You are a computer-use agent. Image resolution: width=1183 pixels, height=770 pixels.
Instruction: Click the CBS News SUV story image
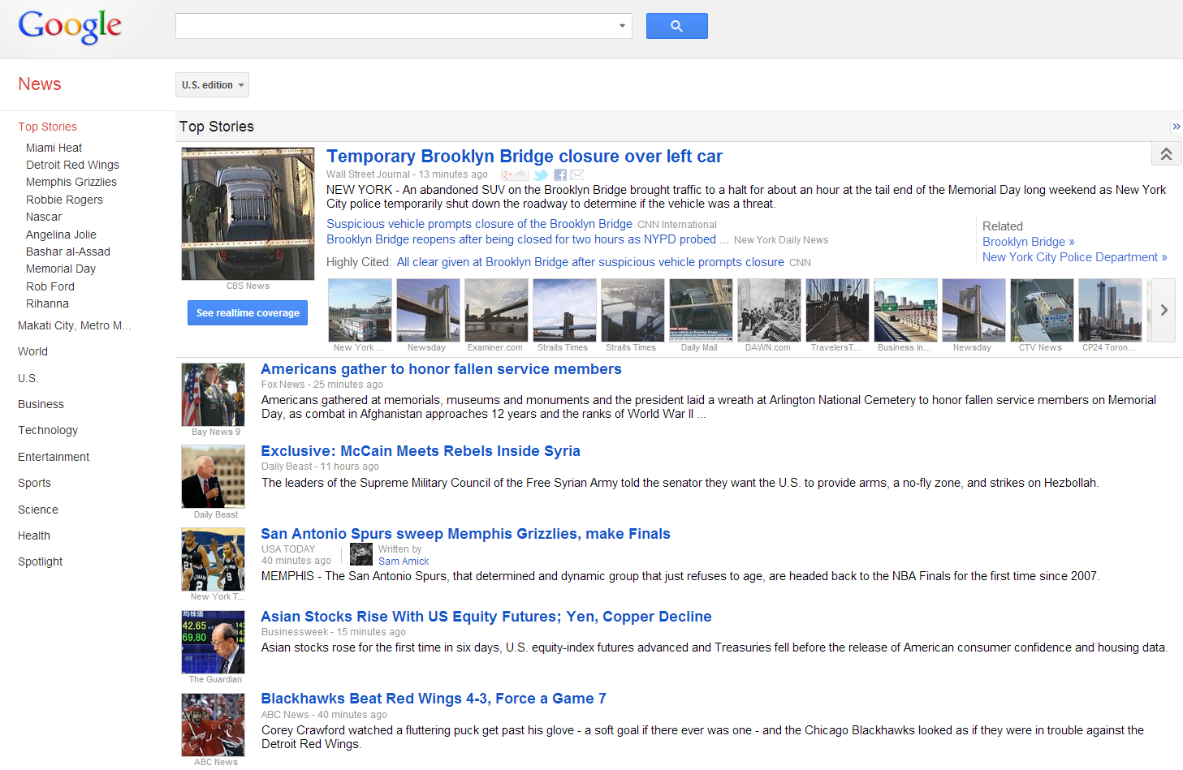click(x=248, y=213)
